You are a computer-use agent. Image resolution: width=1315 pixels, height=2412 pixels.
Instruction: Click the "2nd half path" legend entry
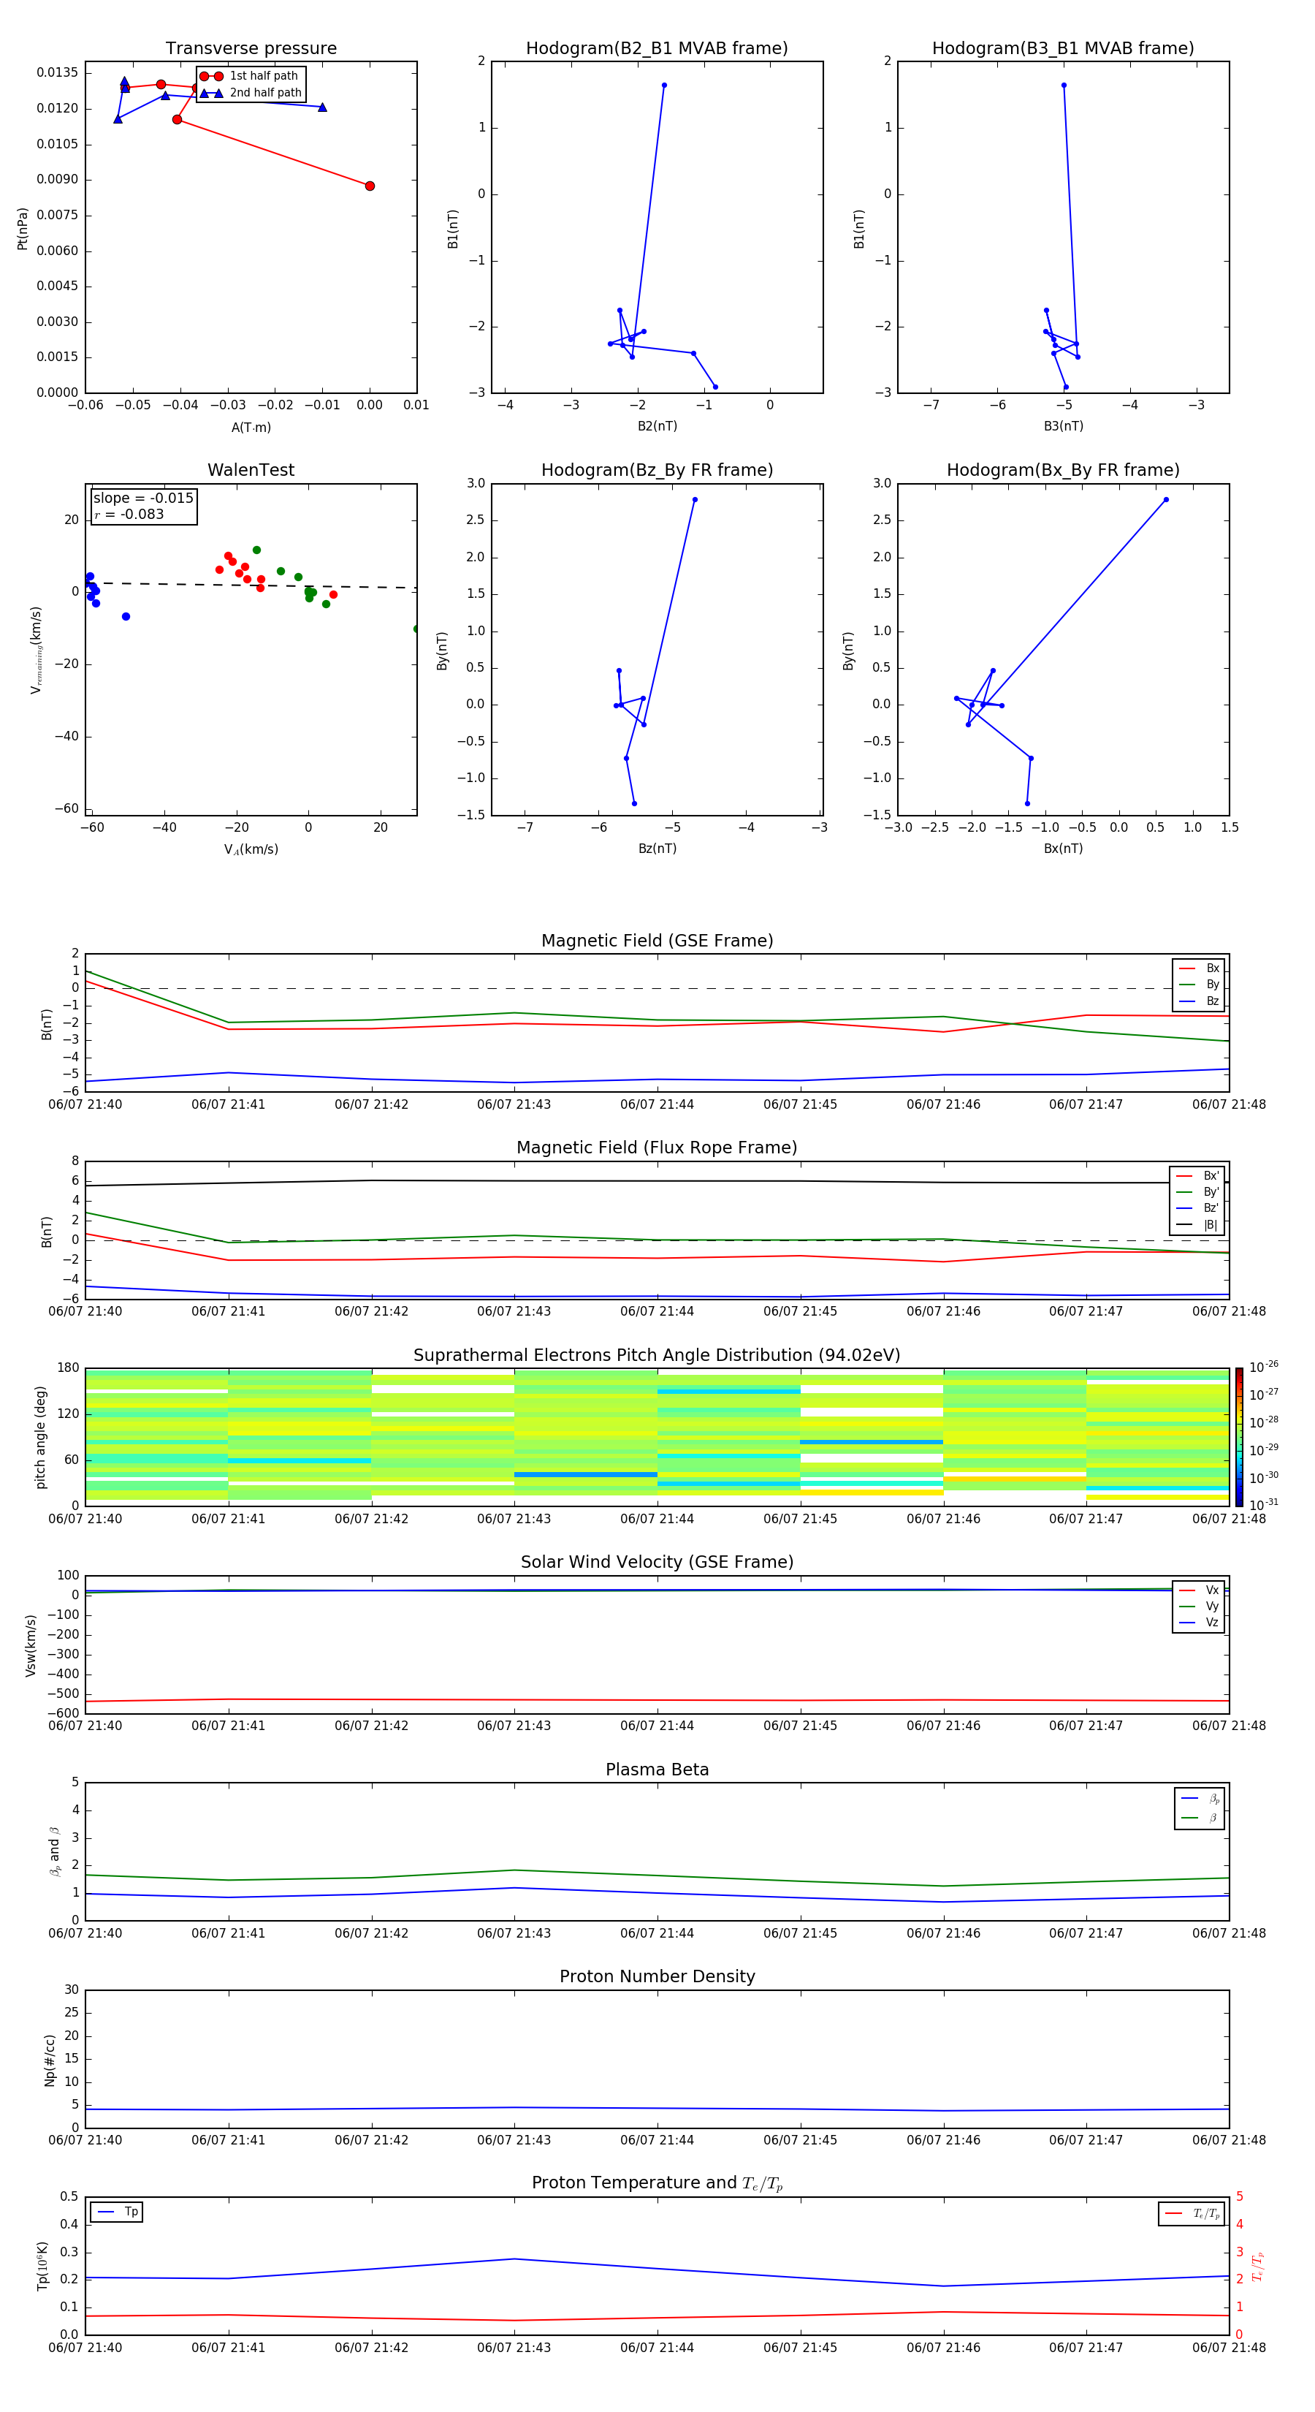pyautogui.click(x=250, y=93)
